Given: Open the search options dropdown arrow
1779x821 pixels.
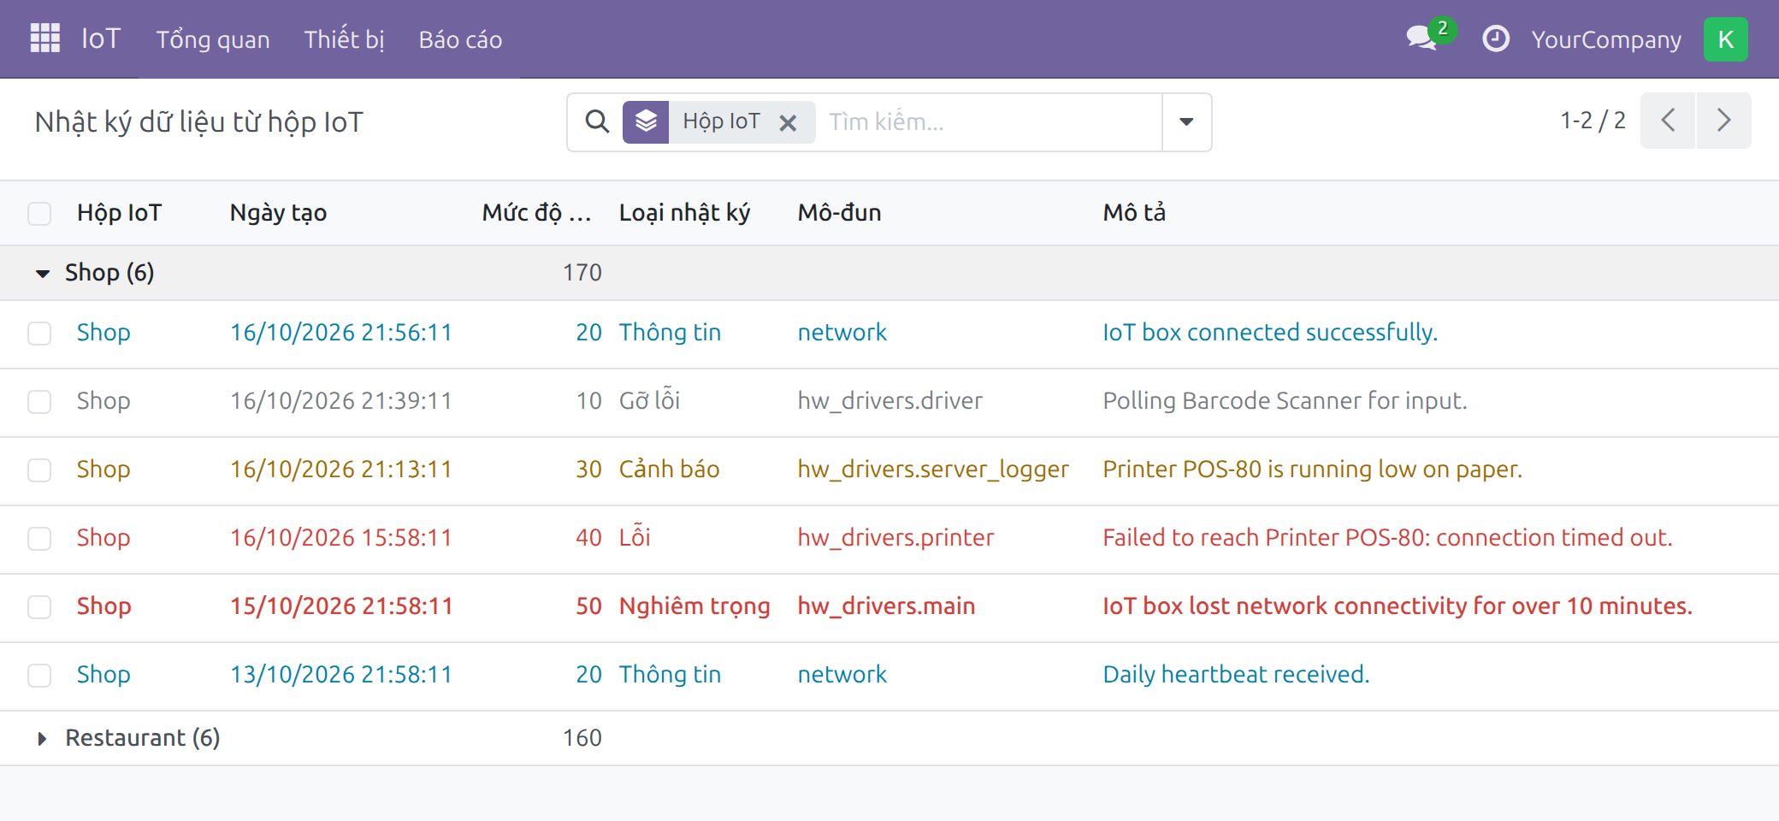Looking at the screenshot, I should (x=1186, y=122).
